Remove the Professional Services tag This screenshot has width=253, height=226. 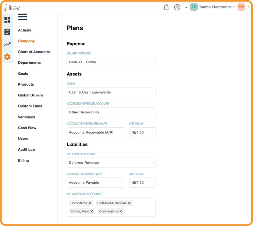click(129, 203)
